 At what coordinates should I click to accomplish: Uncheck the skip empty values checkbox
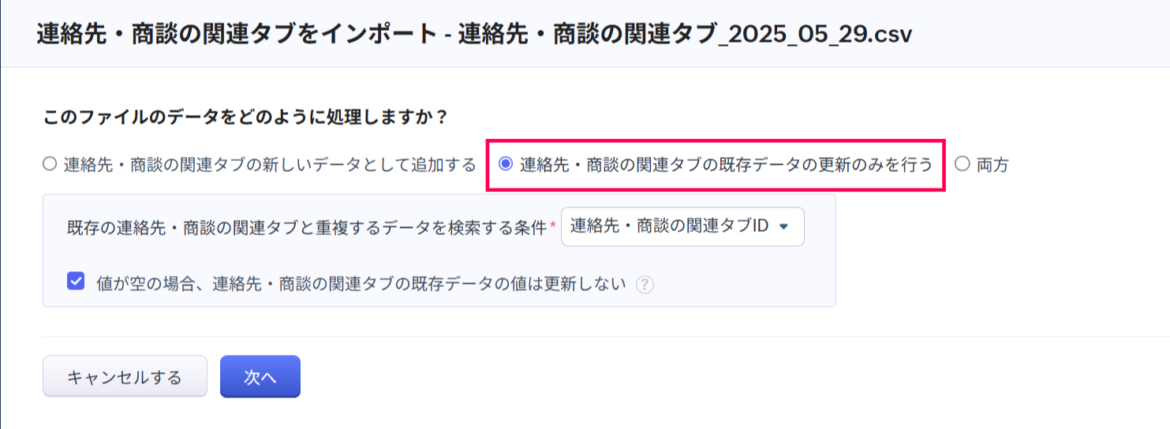click(x=77, y=282)
